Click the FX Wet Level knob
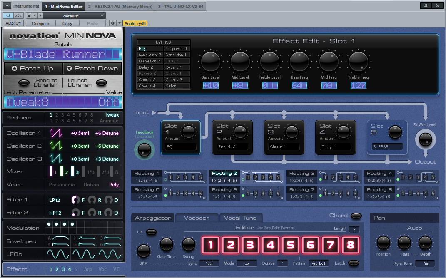 (425, 139)
